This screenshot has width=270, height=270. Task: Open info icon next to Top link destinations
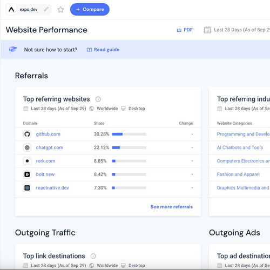(93, 256)
